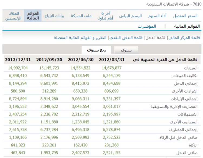The image size is (203, 158).
Task: Open the الملاك الرئيسيين tab
Action: [x=12, y=16]
